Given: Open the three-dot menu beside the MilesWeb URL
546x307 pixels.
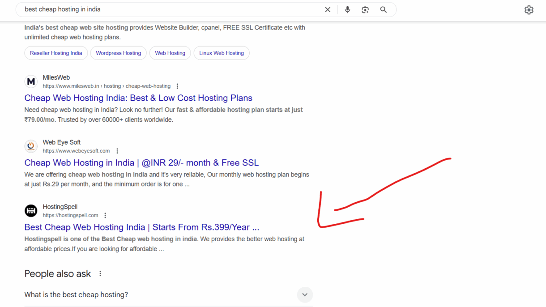Looking at the screenshot, I should [178, 86].
